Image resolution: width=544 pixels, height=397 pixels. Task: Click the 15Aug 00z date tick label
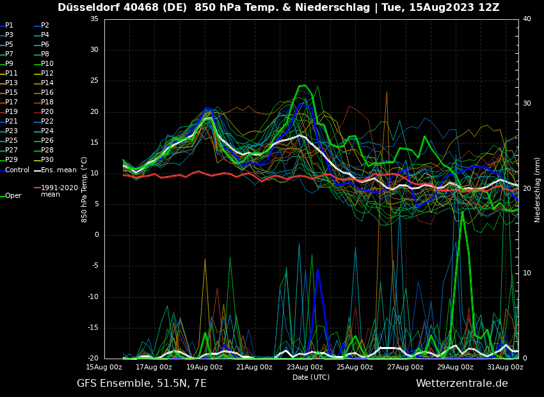point(104,368)
